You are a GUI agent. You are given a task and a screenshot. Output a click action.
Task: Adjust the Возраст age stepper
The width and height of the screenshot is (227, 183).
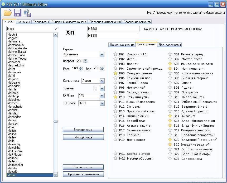coord(85,61)
